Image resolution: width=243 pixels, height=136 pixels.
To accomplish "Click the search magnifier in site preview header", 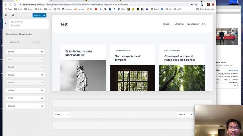I will (x=204, y=24).
